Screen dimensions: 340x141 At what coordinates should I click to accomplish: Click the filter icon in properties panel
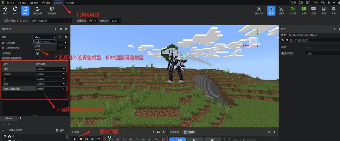tap(282, 40)
